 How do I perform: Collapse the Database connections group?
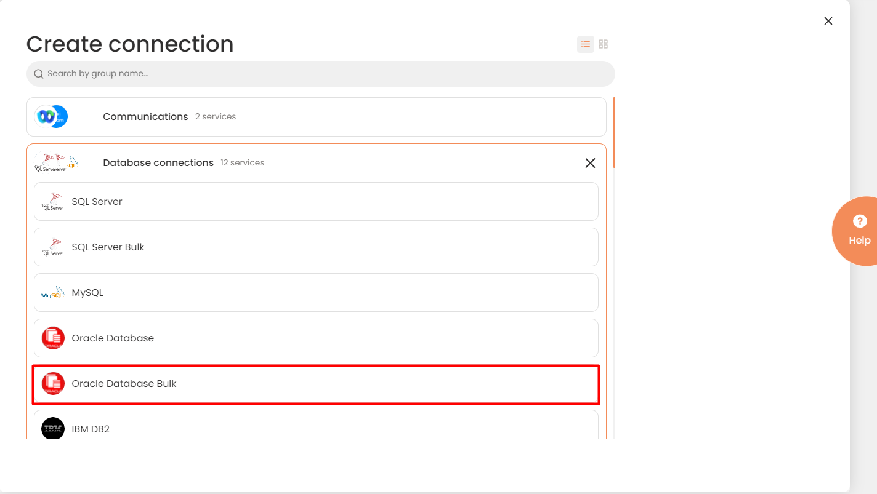(x=590, y=163)
